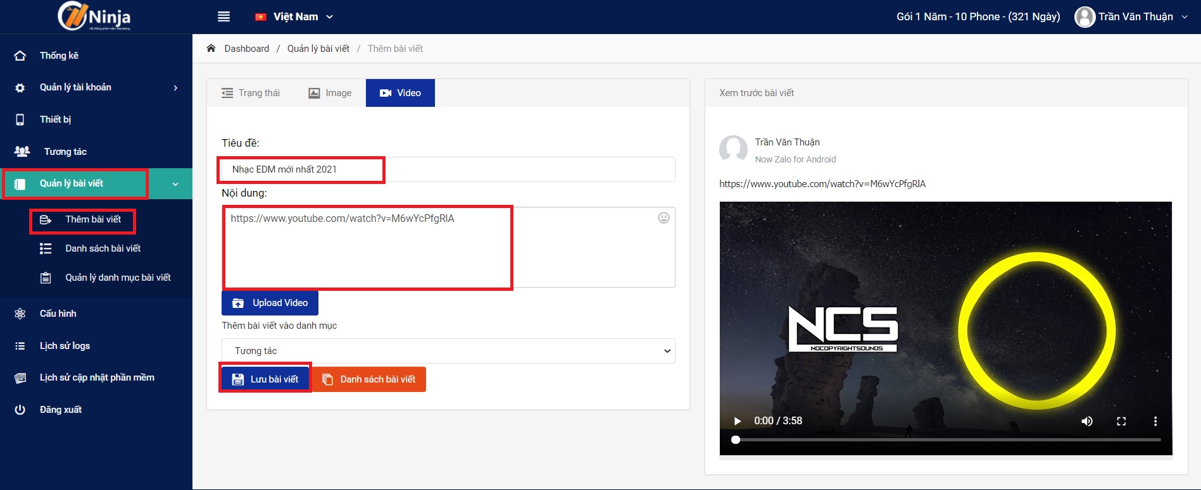The height and width of the screenshot is (490, 1201).
Task: Select the Video tab
Action: [400, 93]
